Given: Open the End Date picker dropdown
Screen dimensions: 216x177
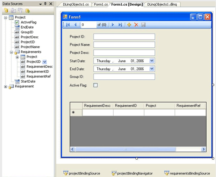Looking at the screenshot, I should pyautogui.click(x=152, y=69).
